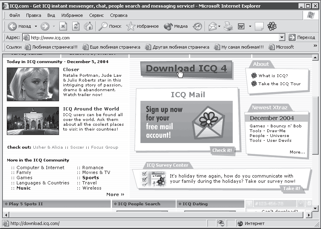Refresh the page using the Refresh icon
321x229 pixels.
76,26
